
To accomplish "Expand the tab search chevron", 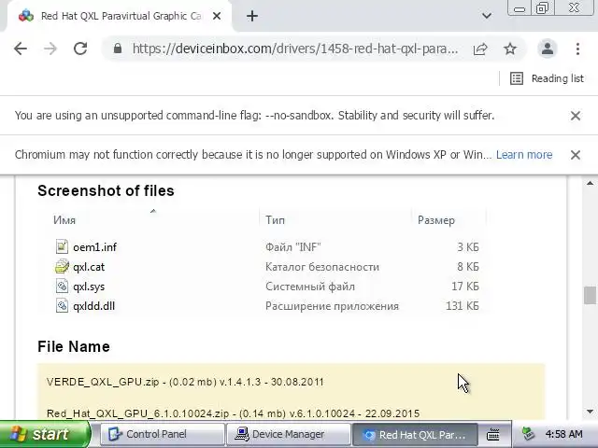I will tap(486, 16).
